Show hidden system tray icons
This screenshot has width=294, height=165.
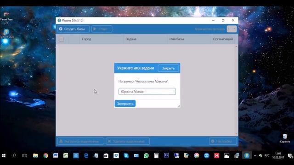(x=255, y=156)
